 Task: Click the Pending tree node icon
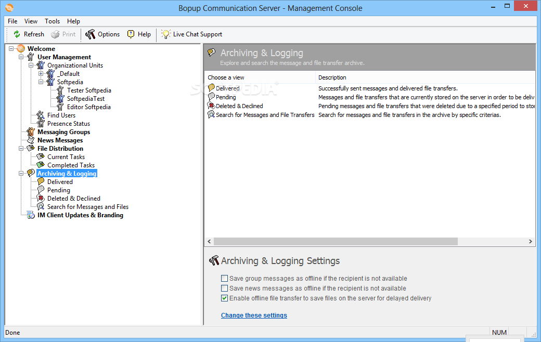click(41, 190)
